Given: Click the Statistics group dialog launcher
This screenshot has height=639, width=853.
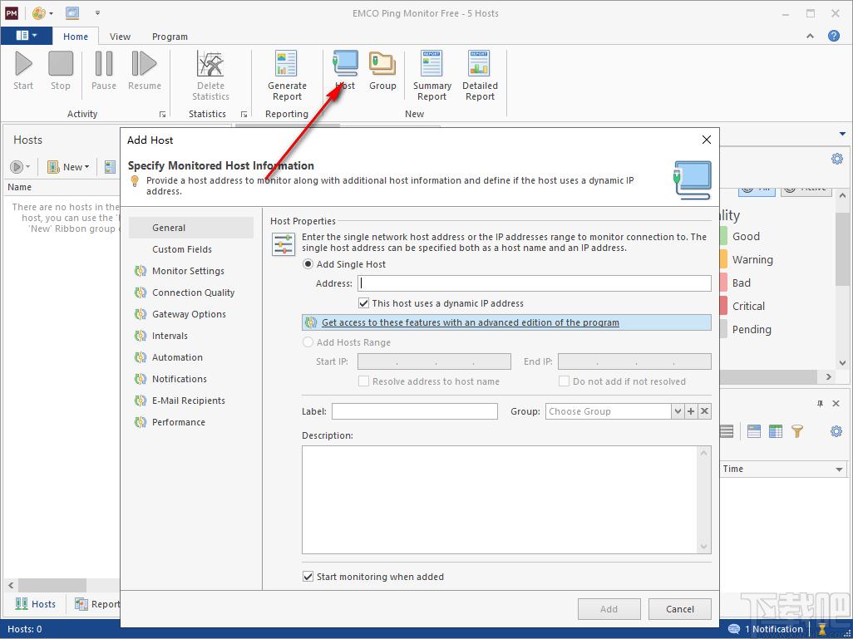Looking at the screenshot, I should (244, 114).
